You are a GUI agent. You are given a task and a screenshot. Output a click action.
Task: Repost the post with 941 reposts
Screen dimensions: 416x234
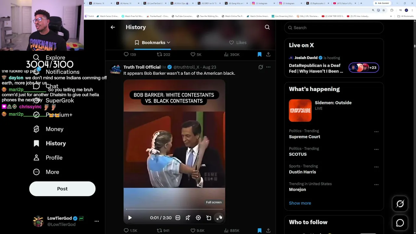click(163, 230)
